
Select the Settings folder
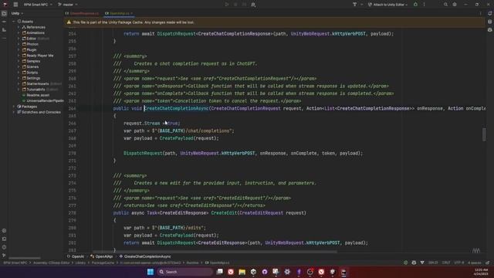coord(31,78)
